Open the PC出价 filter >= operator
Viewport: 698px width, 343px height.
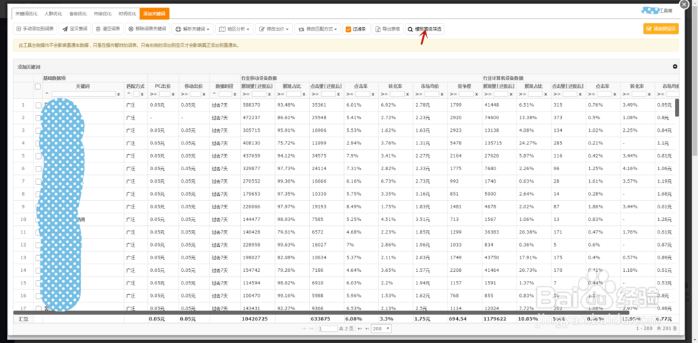click(x=154, y=94)
